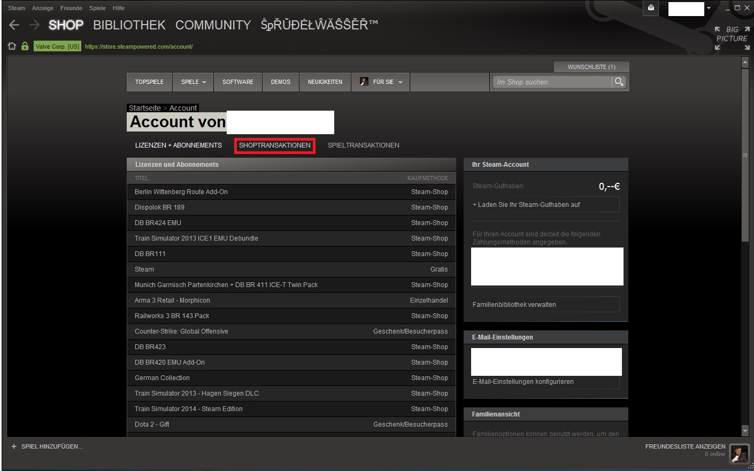Open the home page icon

(12, 47)
